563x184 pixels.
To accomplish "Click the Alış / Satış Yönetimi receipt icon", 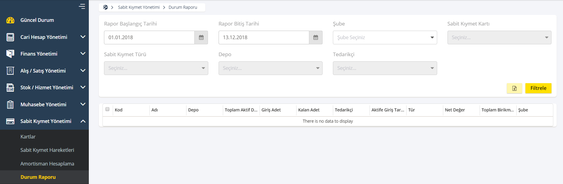I will point(10,71).
